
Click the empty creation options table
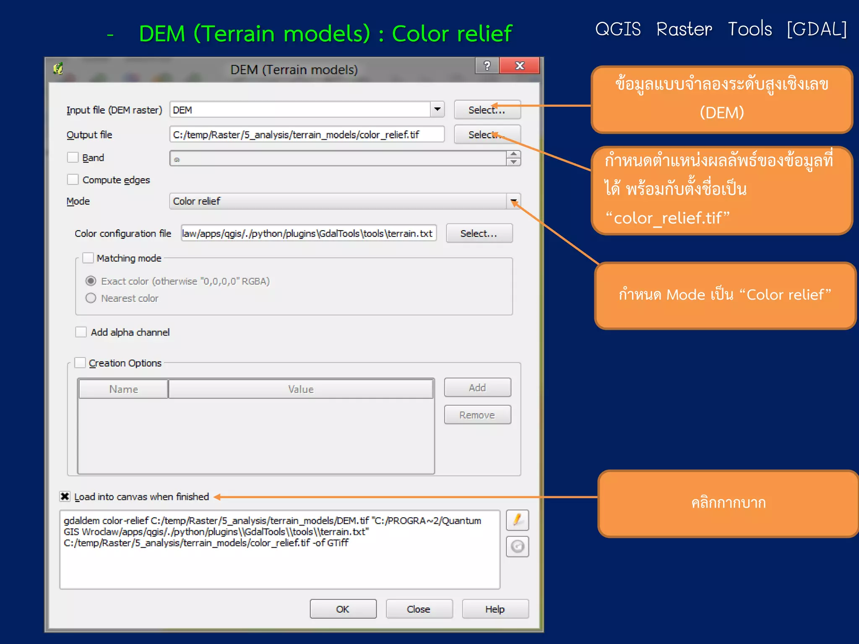(x=256, y=436)
